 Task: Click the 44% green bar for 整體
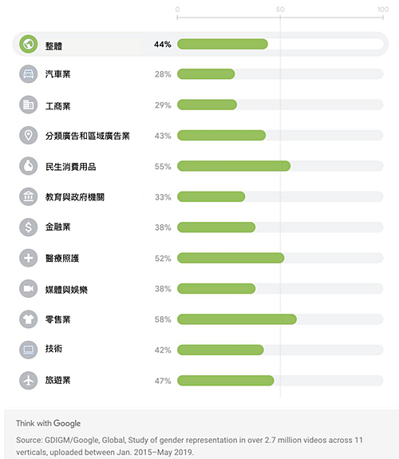click(x=223, y=44)
